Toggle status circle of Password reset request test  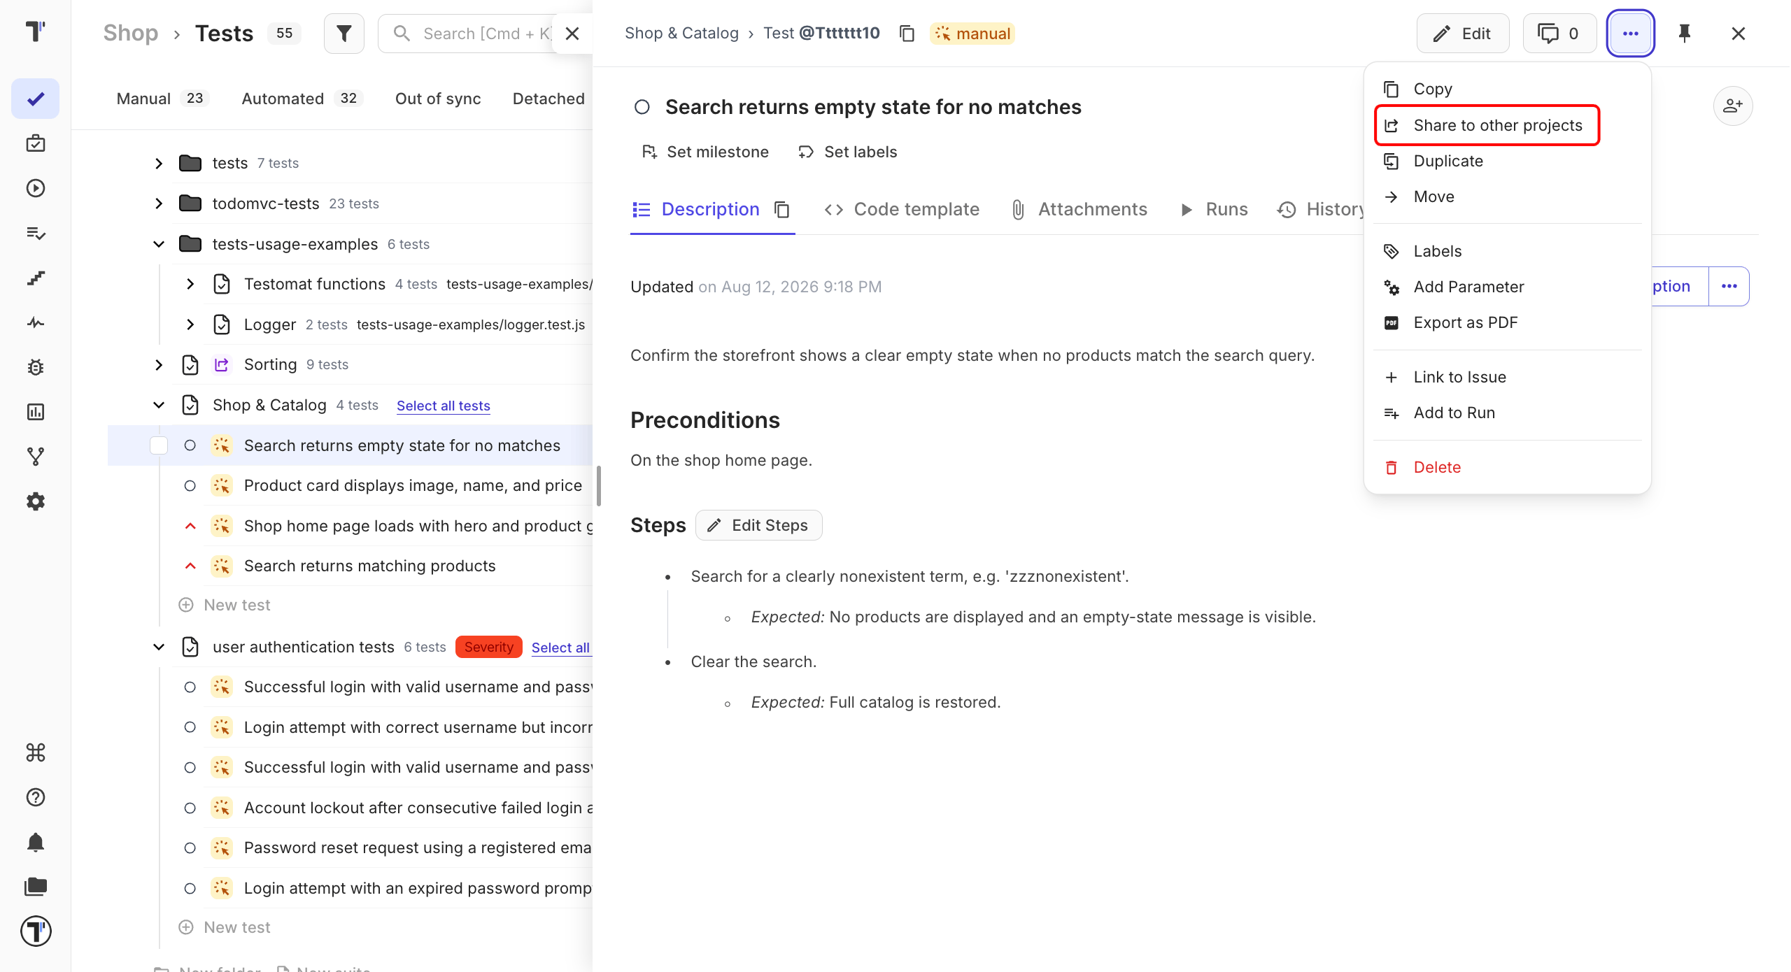[x=190, y=848]
